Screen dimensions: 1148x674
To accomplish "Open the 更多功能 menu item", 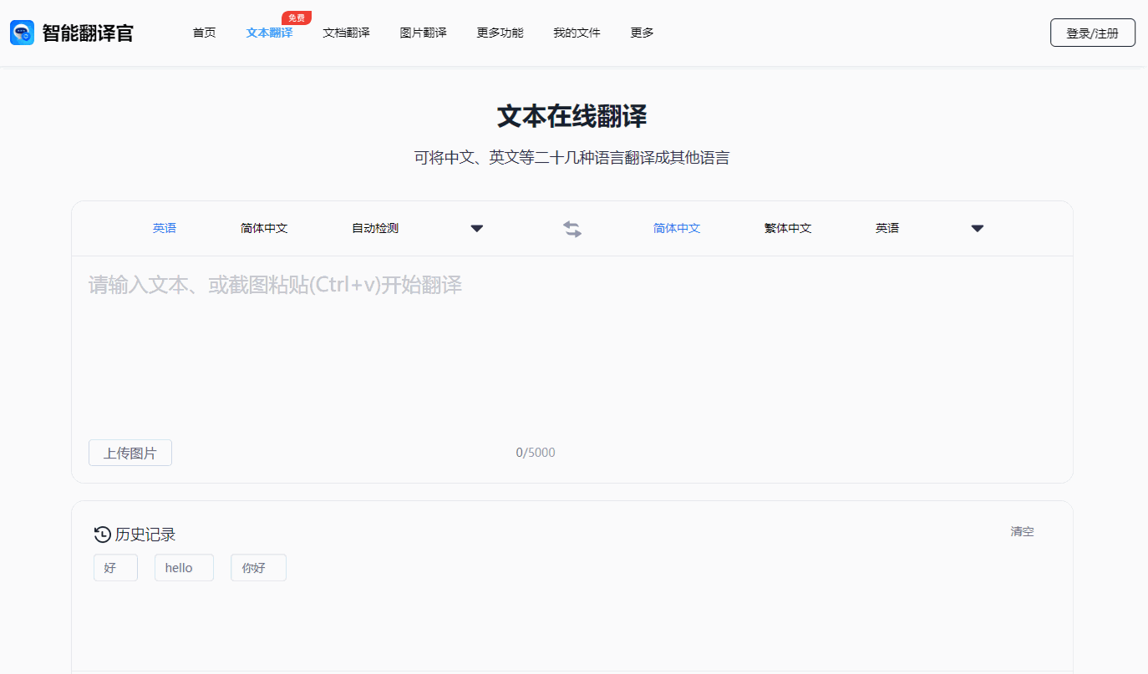I will (500, 33).
